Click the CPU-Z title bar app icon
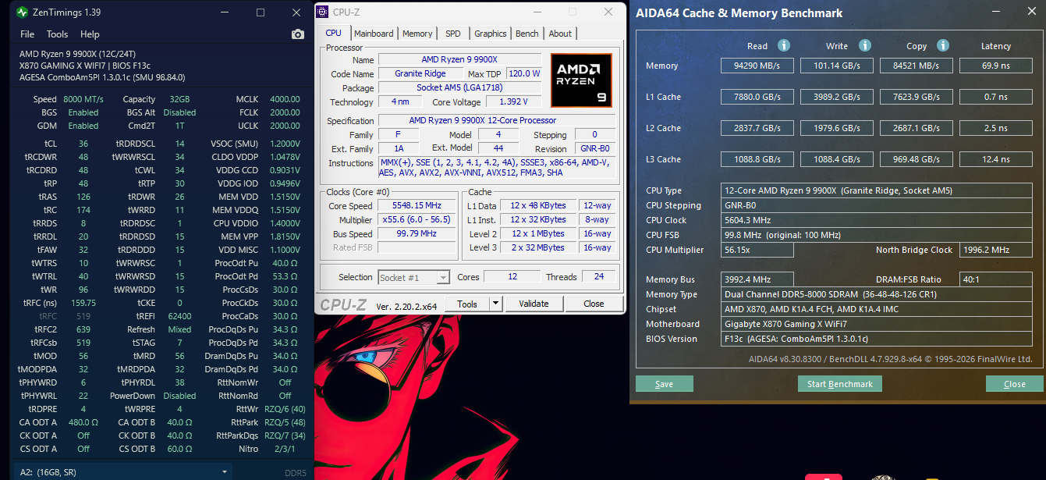 pos(324,12)
